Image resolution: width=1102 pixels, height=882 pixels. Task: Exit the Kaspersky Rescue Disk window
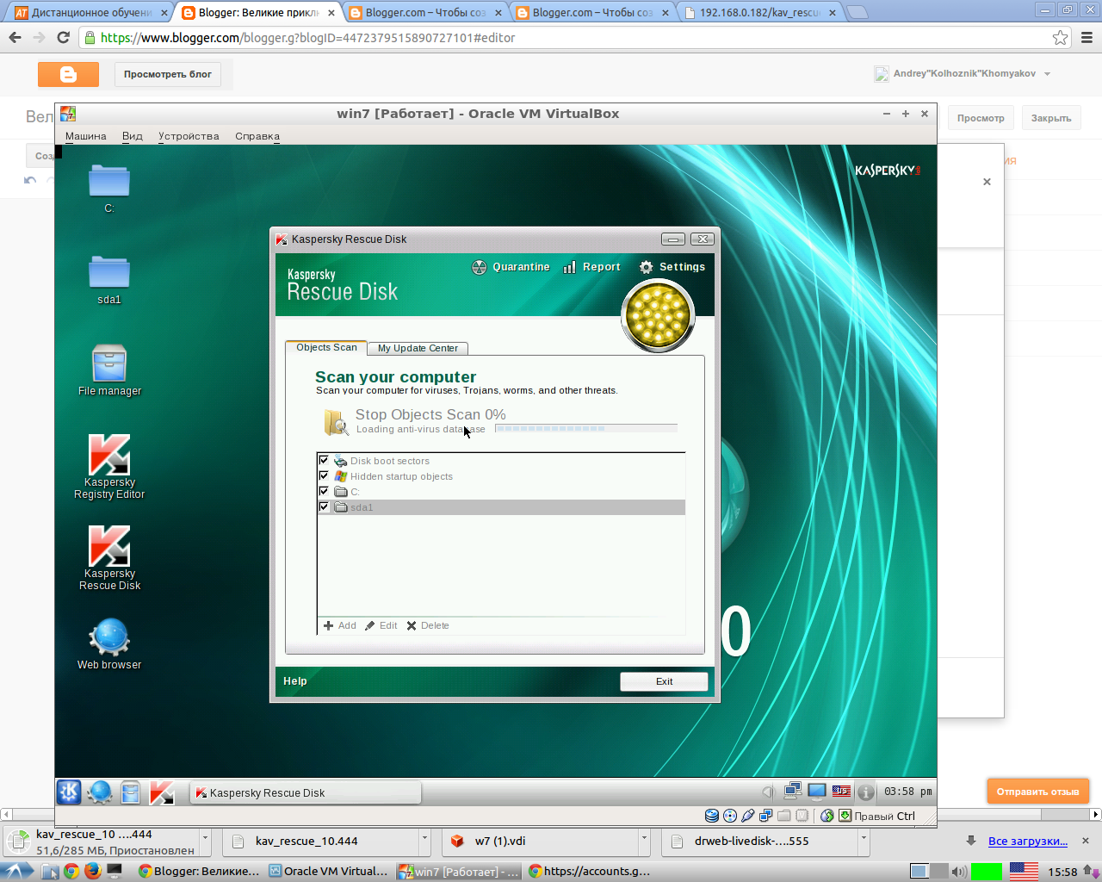tap(663, 680)
